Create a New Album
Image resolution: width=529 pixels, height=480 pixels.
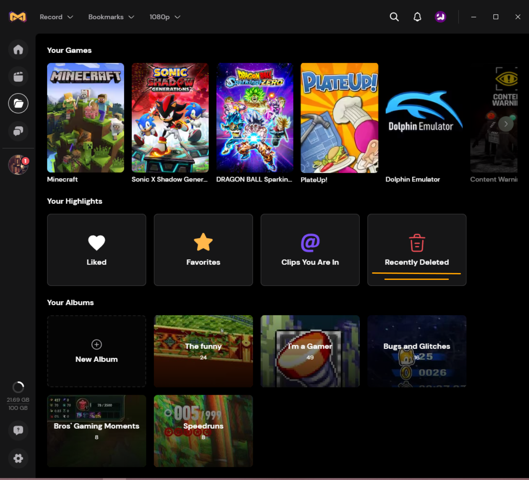(x=97, y=351)
